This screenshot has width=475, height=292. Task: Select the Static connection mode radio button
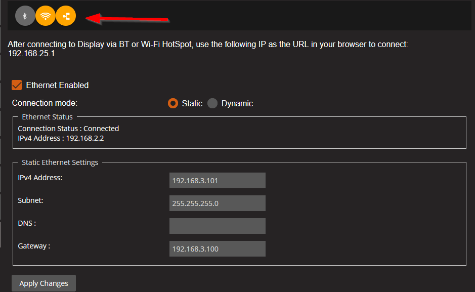pyautogui.click(x=173, y=103)
